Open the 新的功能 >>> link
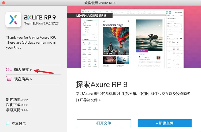The width and height of the screenshot is (201, 132). (17, 99)
